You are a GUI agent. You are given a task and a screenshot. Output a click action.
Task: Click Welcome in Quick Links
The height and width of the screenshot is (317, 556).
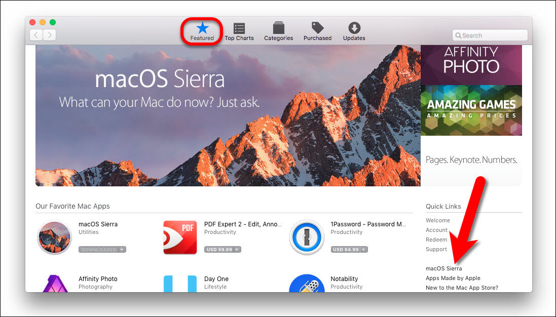[437, 220]
